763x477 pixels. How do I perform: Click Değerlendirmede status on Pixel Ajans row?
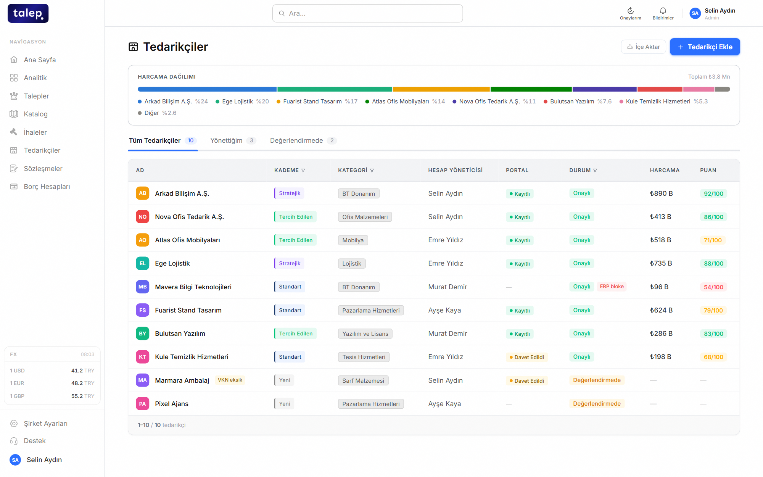[597, 404]
